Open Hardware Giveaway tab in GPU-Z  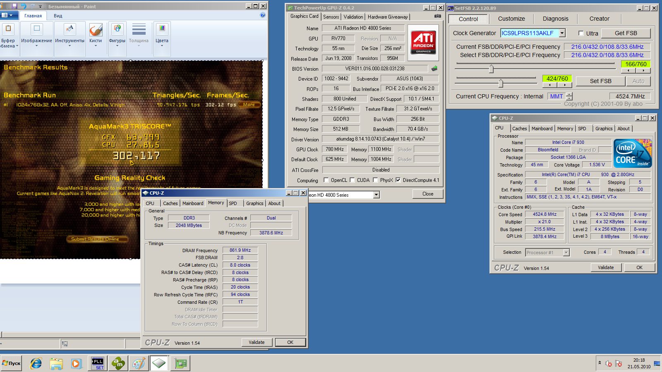point(388,17)
